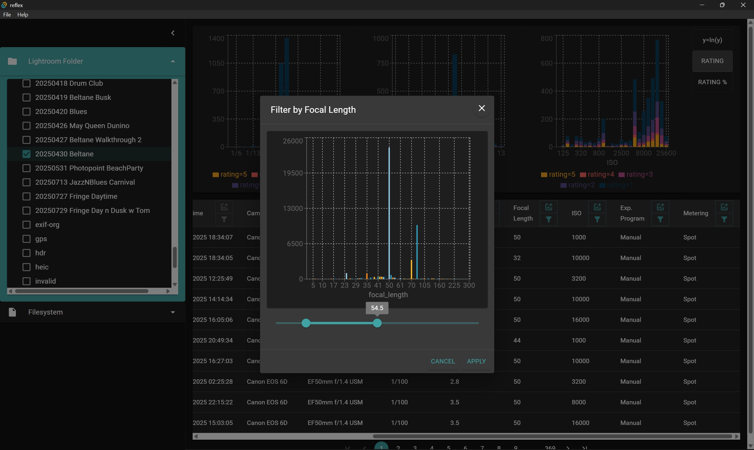Check the 20250420 Blues folder

27,112
